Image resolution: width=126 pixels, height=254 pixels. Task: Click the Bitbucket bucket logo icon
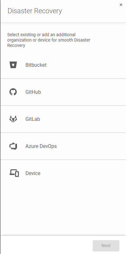coord(13,65)
